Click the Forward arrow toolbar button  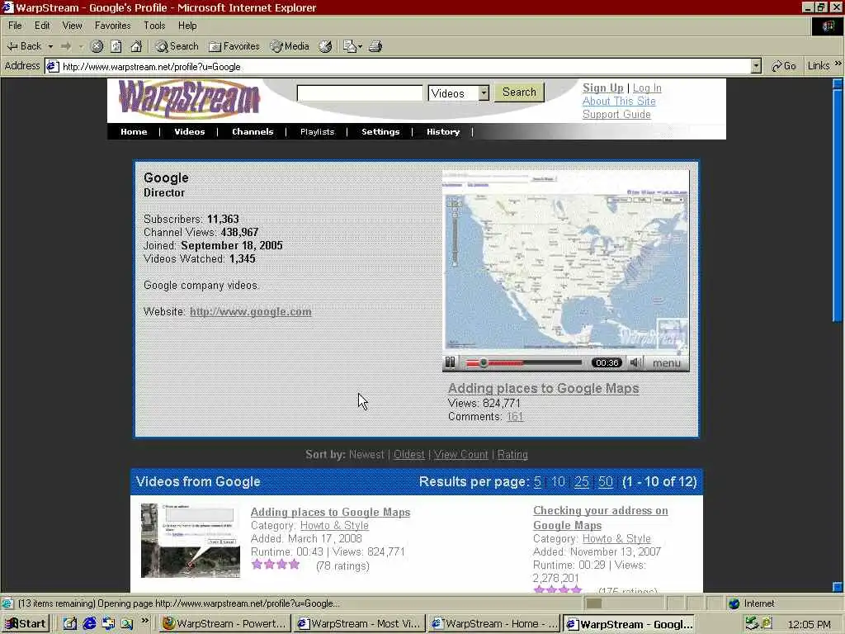pos(66,46)
